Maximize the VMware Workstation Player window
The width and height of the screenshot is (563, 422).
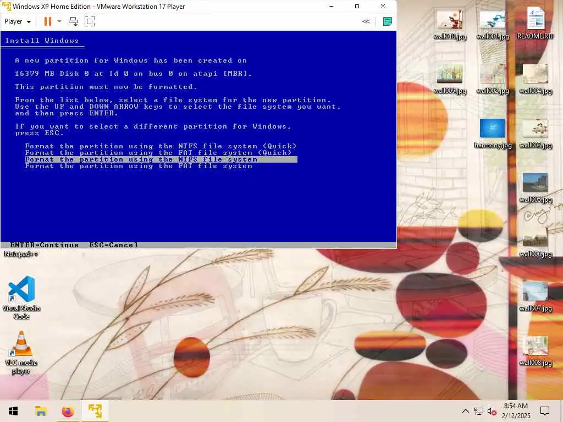pos(357,7)
